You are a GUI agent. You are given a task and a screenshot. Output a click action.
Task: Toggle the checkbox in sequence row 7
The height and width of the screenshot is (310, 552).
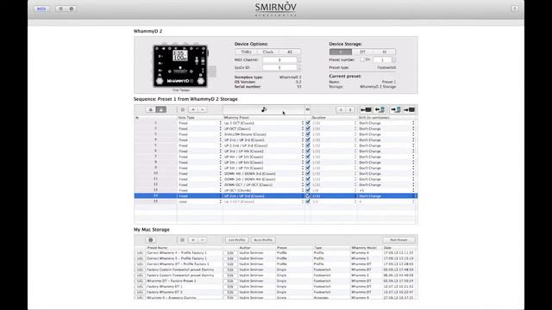308,157
